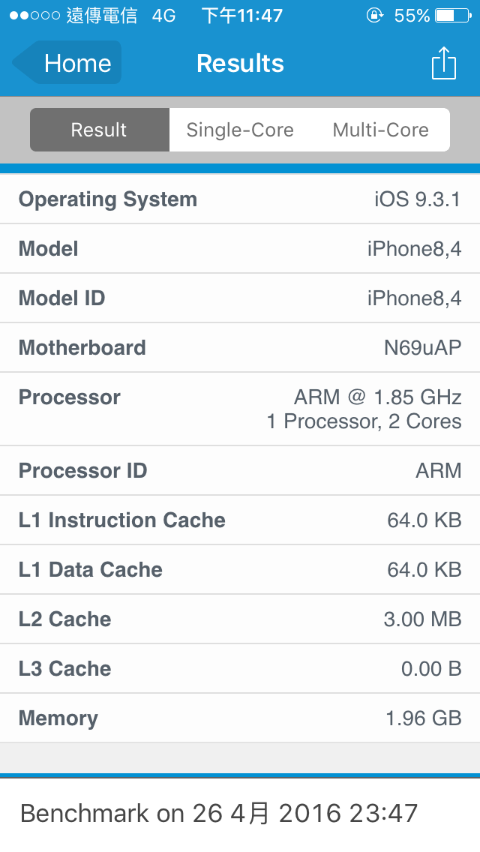This screenshot has width=480, height=852.
Task: Switch to the Single-Core tab
Action: click(240, 130)
